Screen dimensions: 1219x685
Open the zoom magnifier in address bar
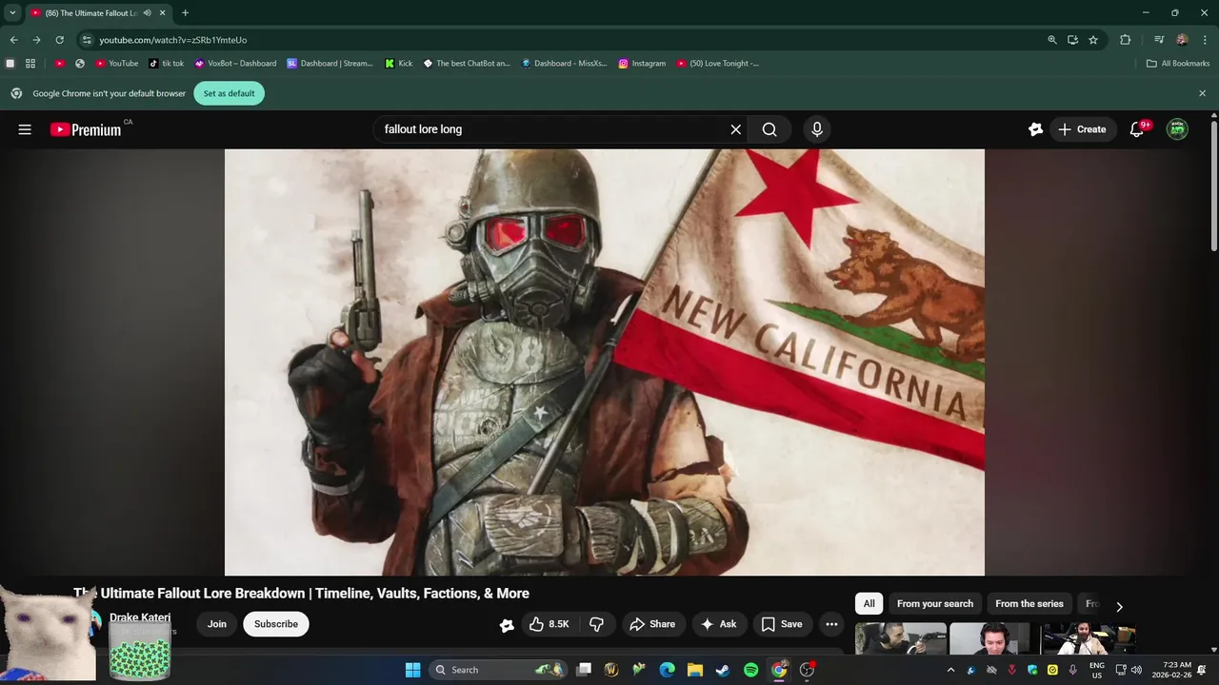[x=1052, y=40]
